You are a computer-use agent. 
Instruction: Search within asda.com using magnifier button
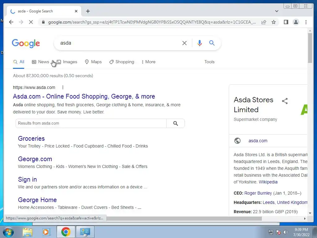(x=176, y=123)
